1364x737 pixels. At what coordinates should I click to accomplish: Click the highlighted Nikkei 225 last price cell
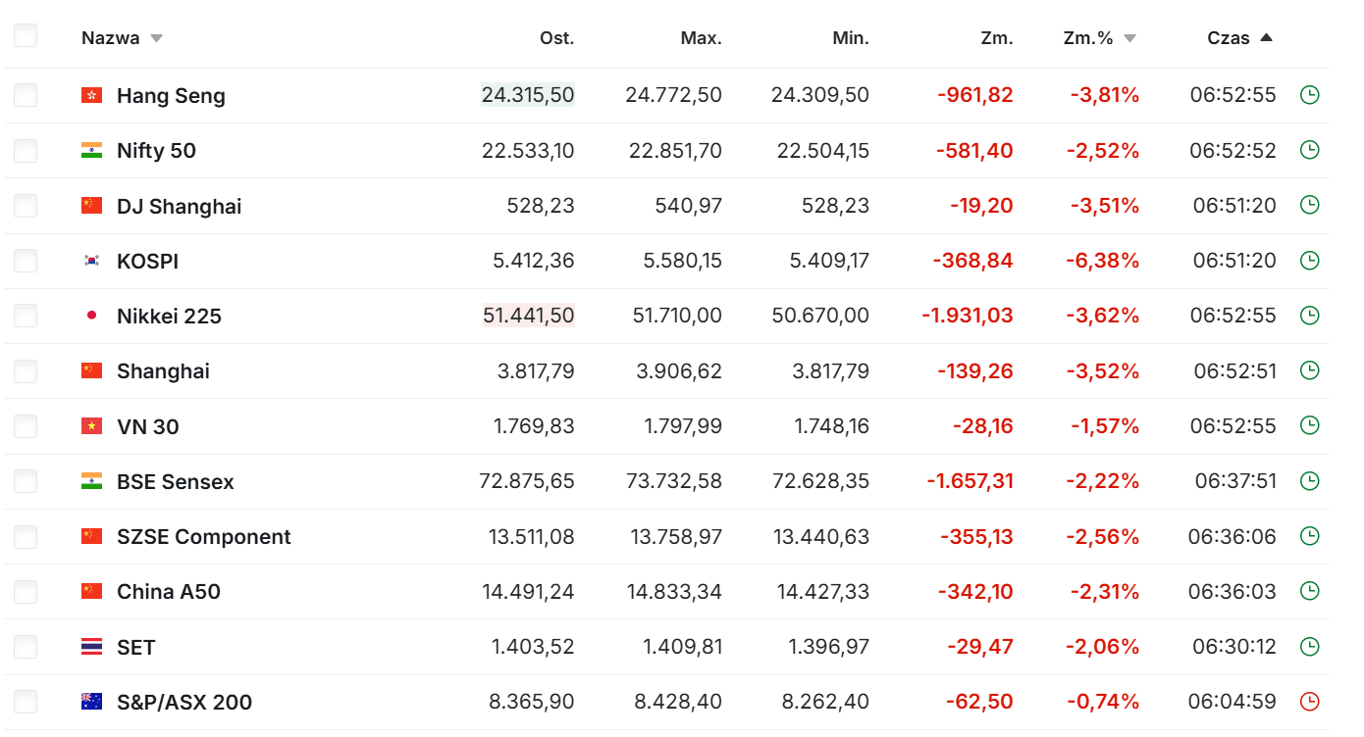point(528,316)
